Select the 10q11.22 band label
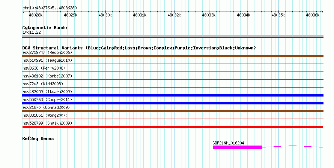334x168 pixels. (32, 32)
